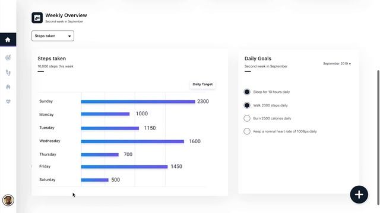
Task: Click the plus add button
Action: pos(359,195)
